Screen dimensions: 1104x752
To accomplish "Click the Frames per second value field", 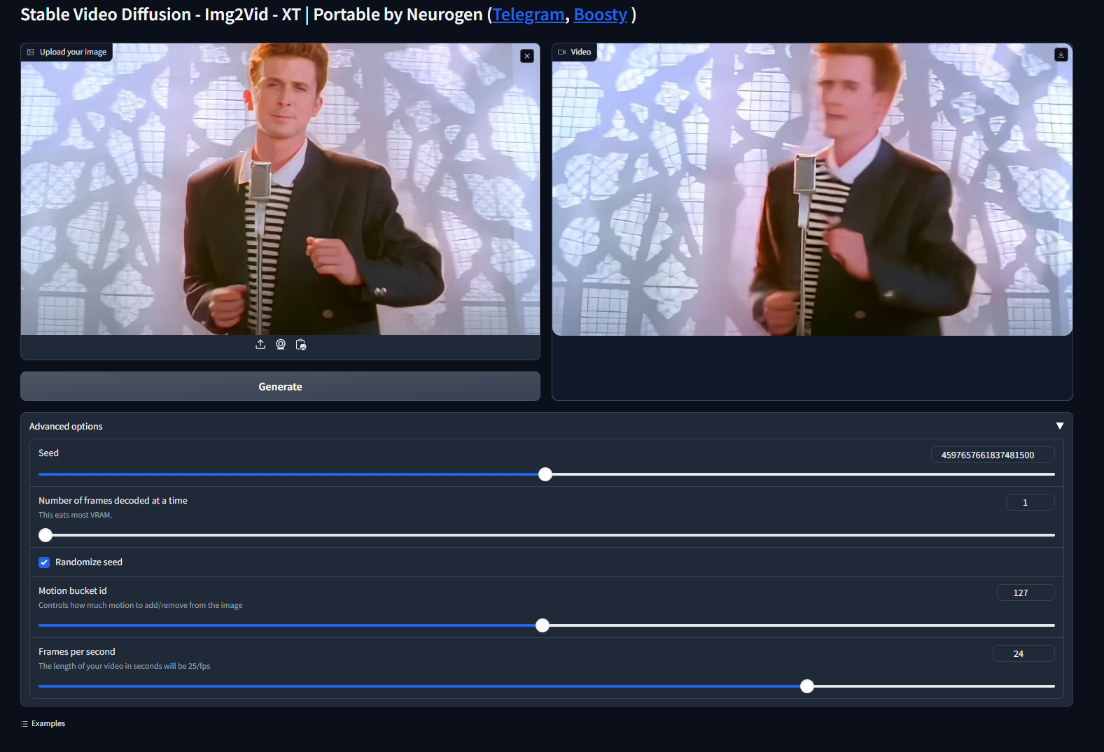I will (1023, 653).
